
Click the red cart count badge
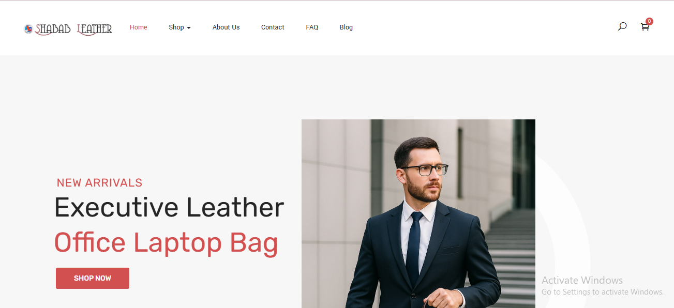click(649, 21)
